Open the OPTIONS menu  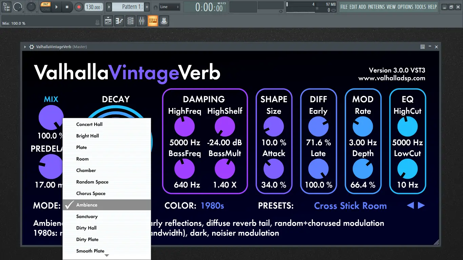tap(405, 7)
